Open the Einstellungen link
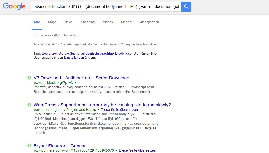This screenshot has height=153, width=269. (x=74, y=57)
